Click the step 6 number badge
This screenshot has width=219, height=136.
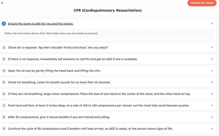click(x=4, y=94)
